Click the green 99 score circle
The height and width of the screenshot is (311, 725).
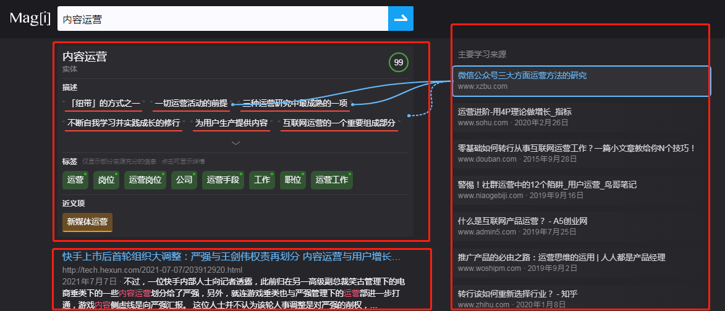pyautogui.click(x=399, y=63)
